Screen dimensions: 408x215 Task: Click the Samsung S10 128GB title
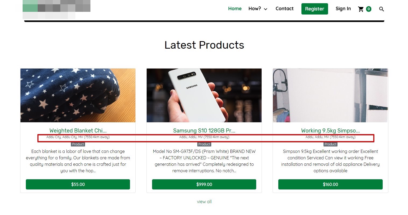pos(204,131)
